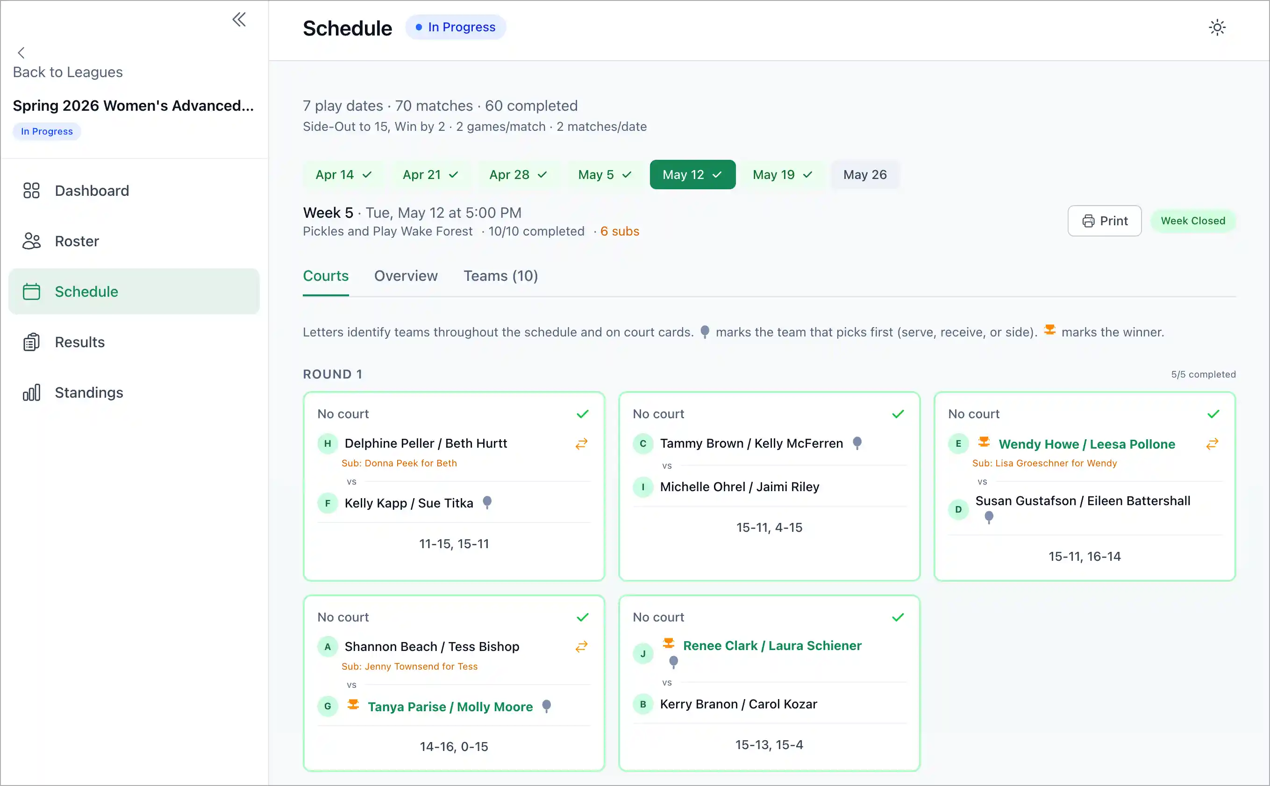This screenshot has width=1270, height=786.
Task: Switch to the Courts tab
Action: tap(326, 276)
